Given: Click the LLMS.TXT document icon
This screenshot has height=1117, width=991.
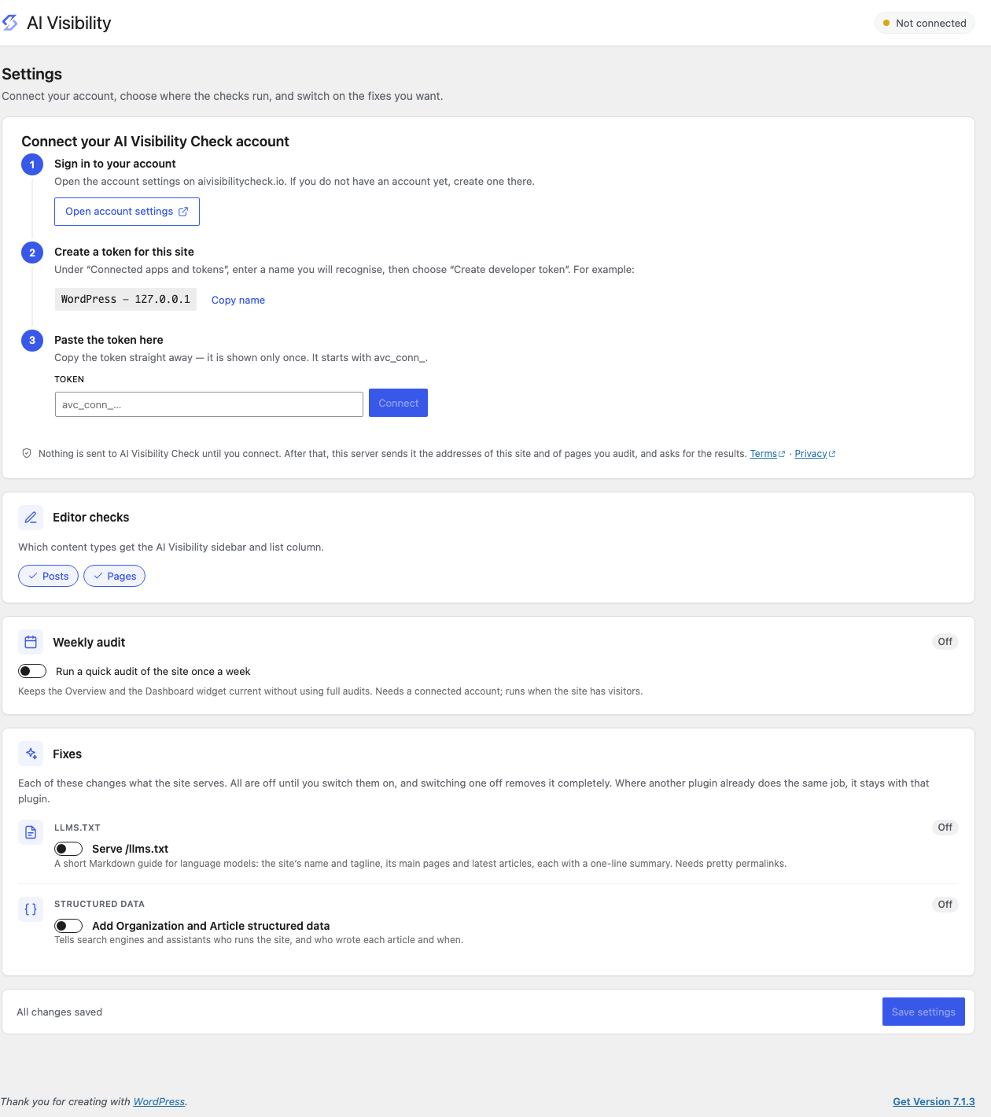Looking at the screenshot, I should click(x=31, y=832).
